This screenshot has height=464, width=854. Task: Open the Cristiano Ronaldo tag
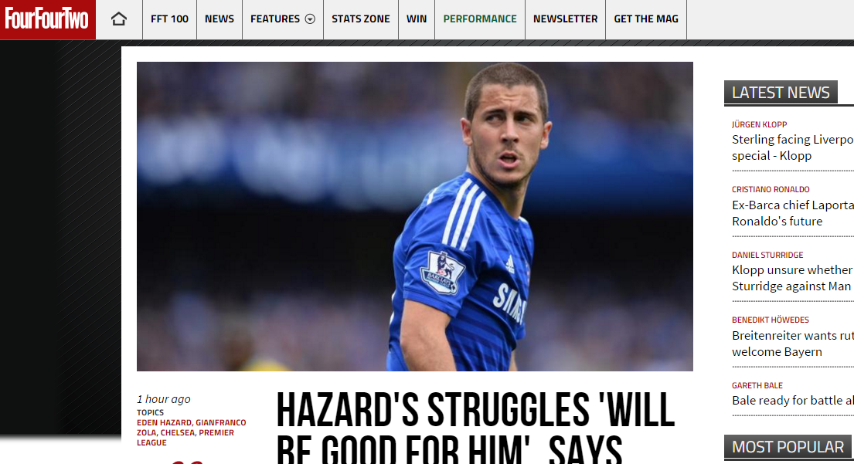[x=771, y=189]
